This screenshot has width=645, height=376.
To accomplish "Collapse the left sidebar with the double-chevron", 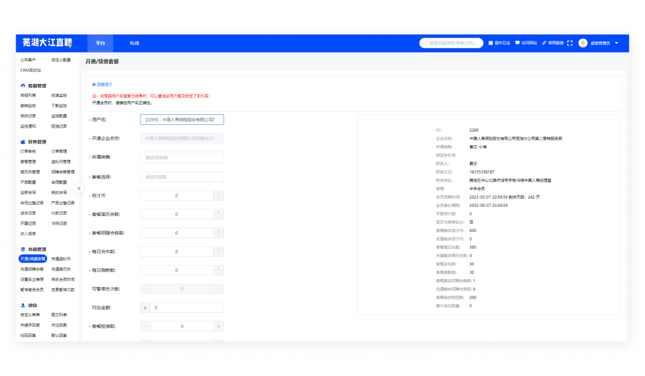I will 79,188.
